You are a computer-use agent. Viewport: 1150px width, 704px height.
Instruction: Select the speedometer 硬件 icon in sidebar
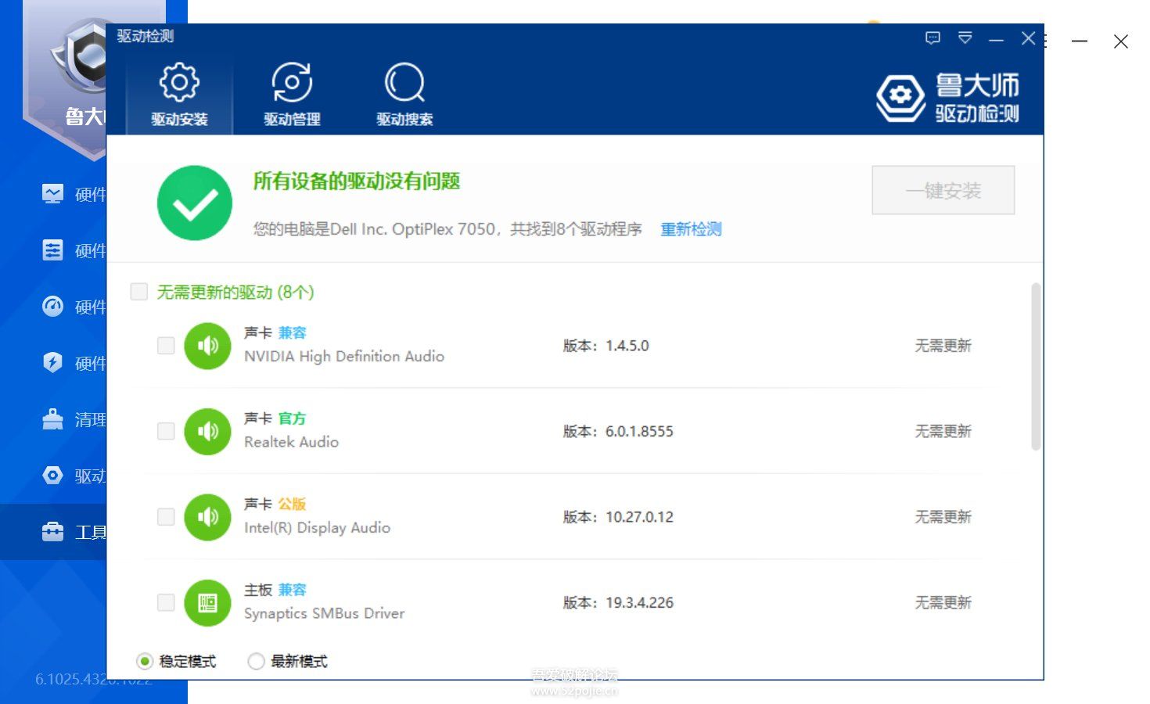point(52,307)
